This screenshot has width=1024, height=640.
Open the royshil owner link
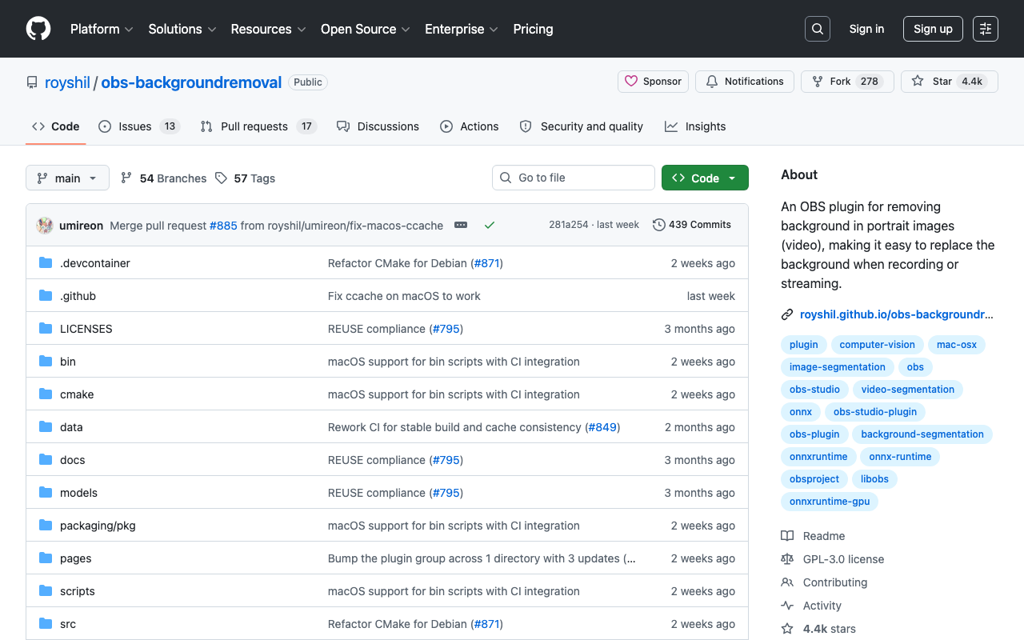tap(67, 82)
